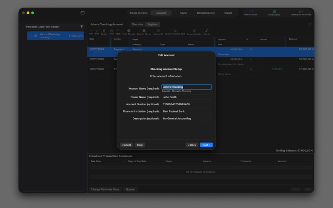
Task: Switch to the Report tab
Action: click(x=228, y=13)
